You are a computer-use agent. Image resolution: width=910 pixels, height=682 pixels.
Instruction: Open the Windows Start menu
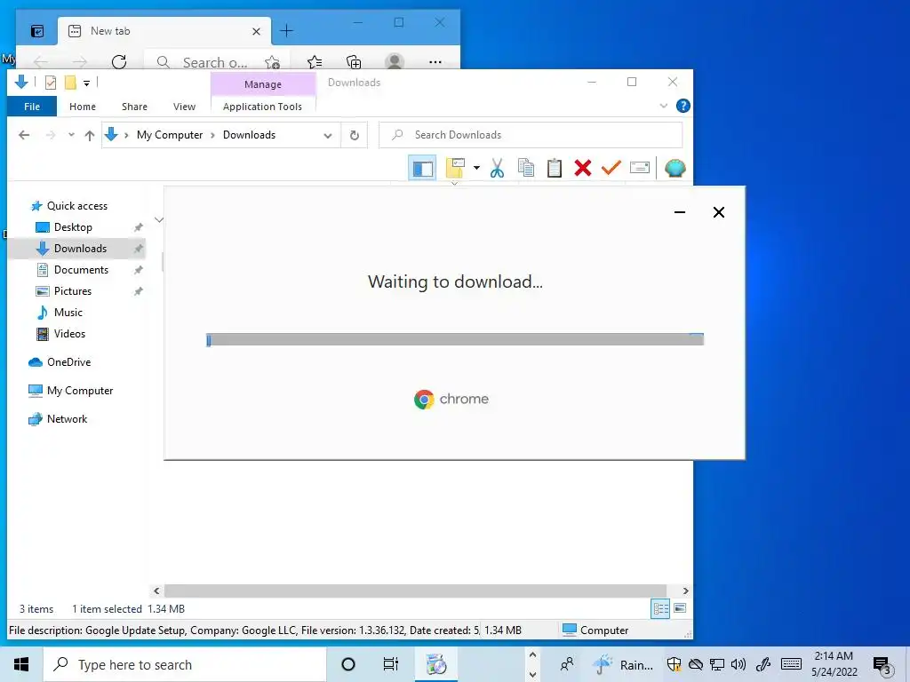tap(21, 664)
